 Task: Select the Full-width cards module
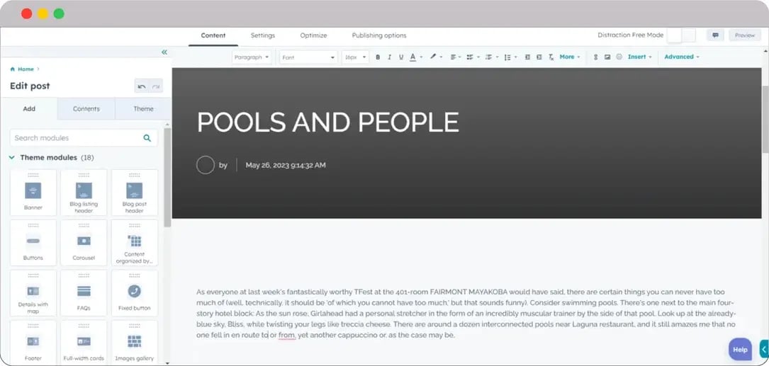click(84, 343)
